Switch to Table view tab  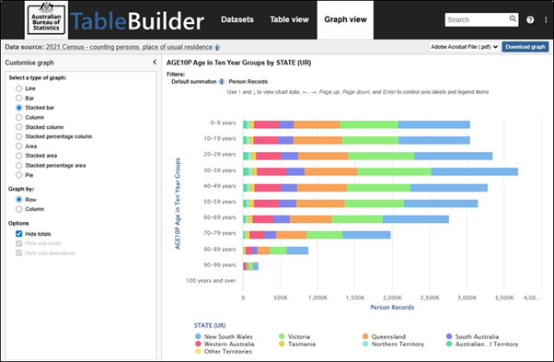289,19
